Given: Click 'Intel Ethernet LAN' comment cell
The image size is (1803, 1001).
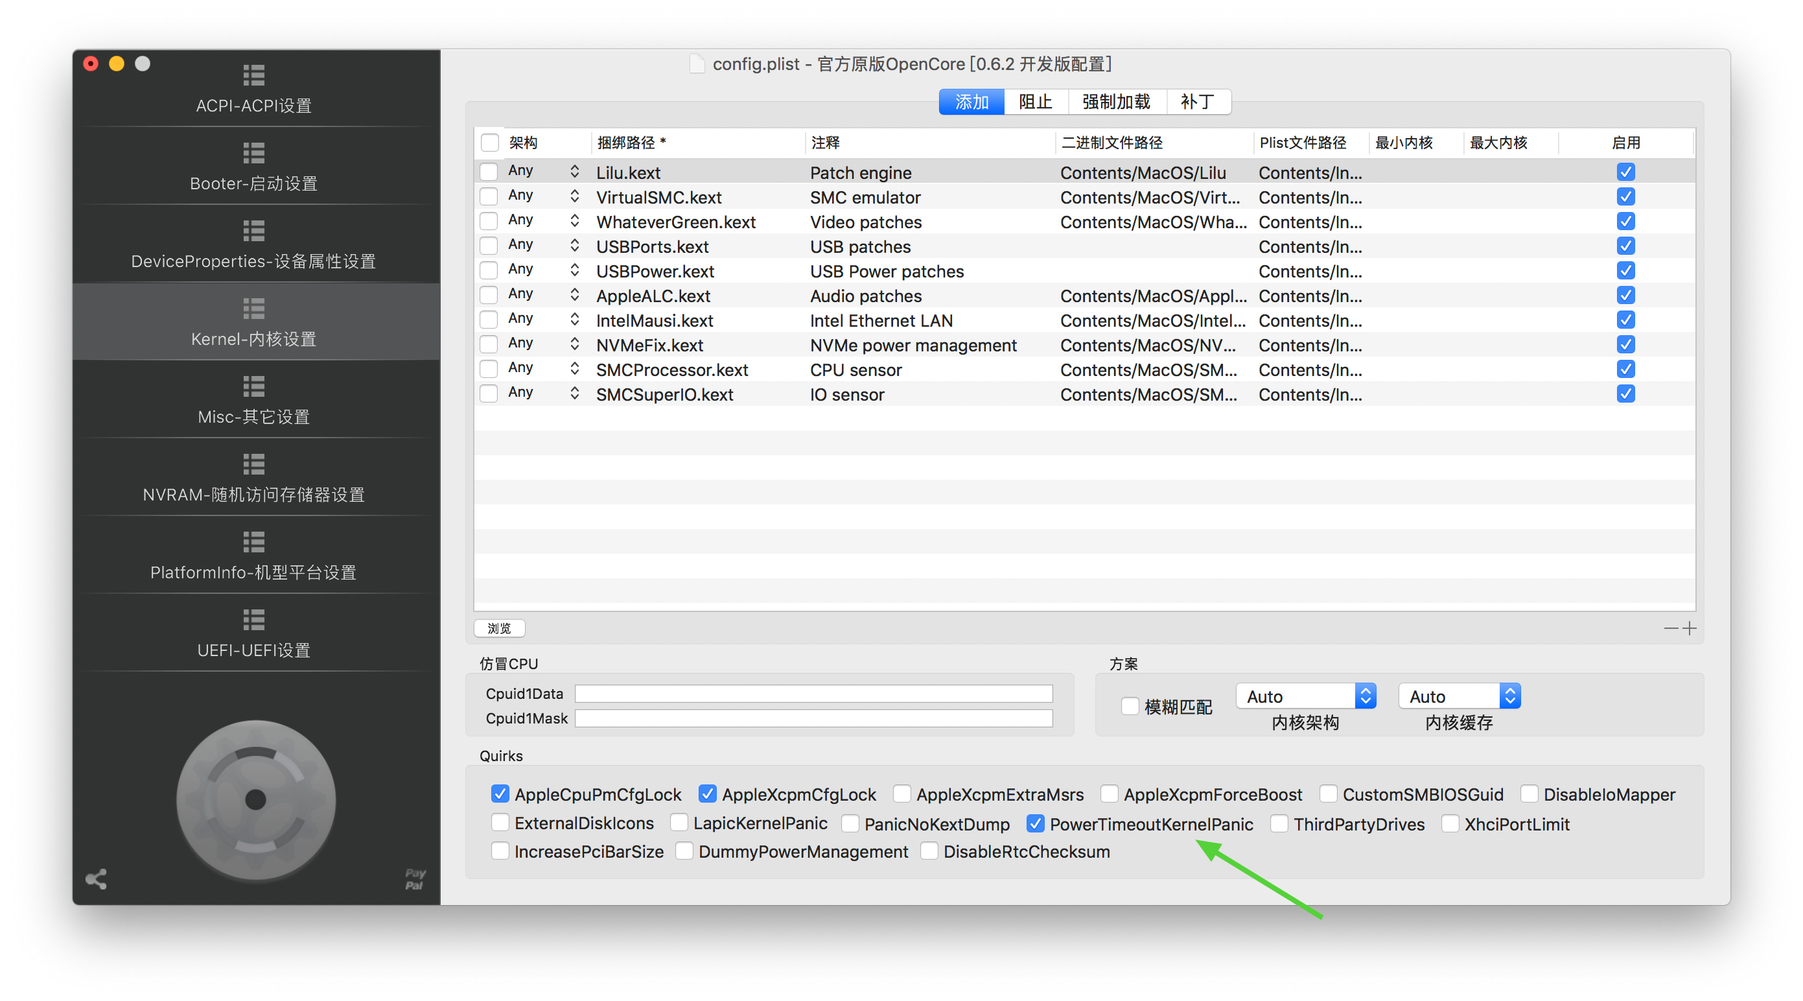Looking at the screenshot, I should tap(881, 321).
